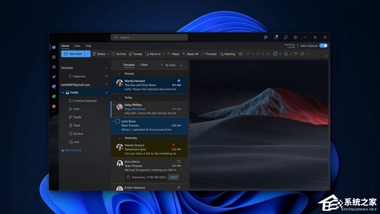Open the Calendar module in the sidebar
Screen dimensions: 380x214
coord(54,57)
